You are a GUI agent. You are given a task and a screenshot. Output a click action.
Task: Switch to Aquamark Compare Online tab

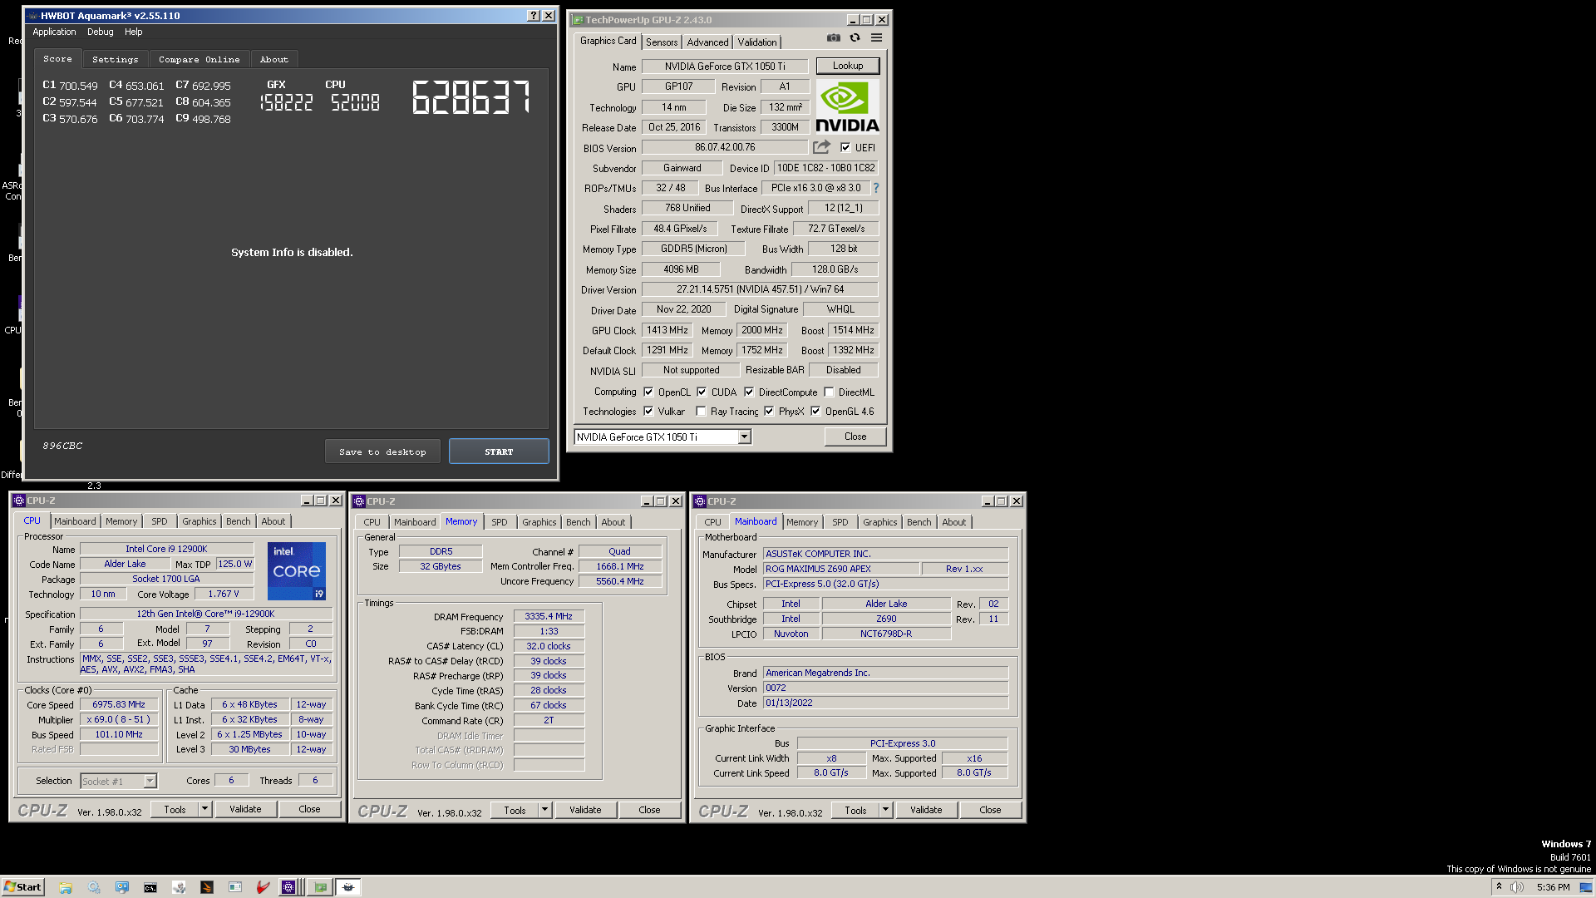[199, 60]
